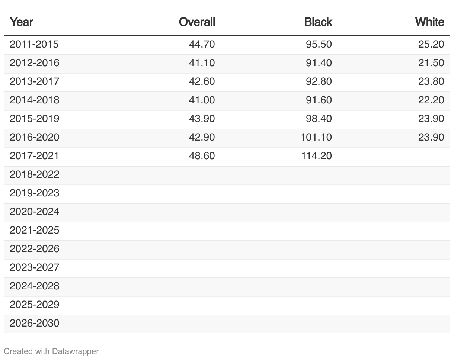The width and height of the screenshot is (454, 360).
Task: Click the 2020-2024 year cell
Action: (x=34, y=212)
